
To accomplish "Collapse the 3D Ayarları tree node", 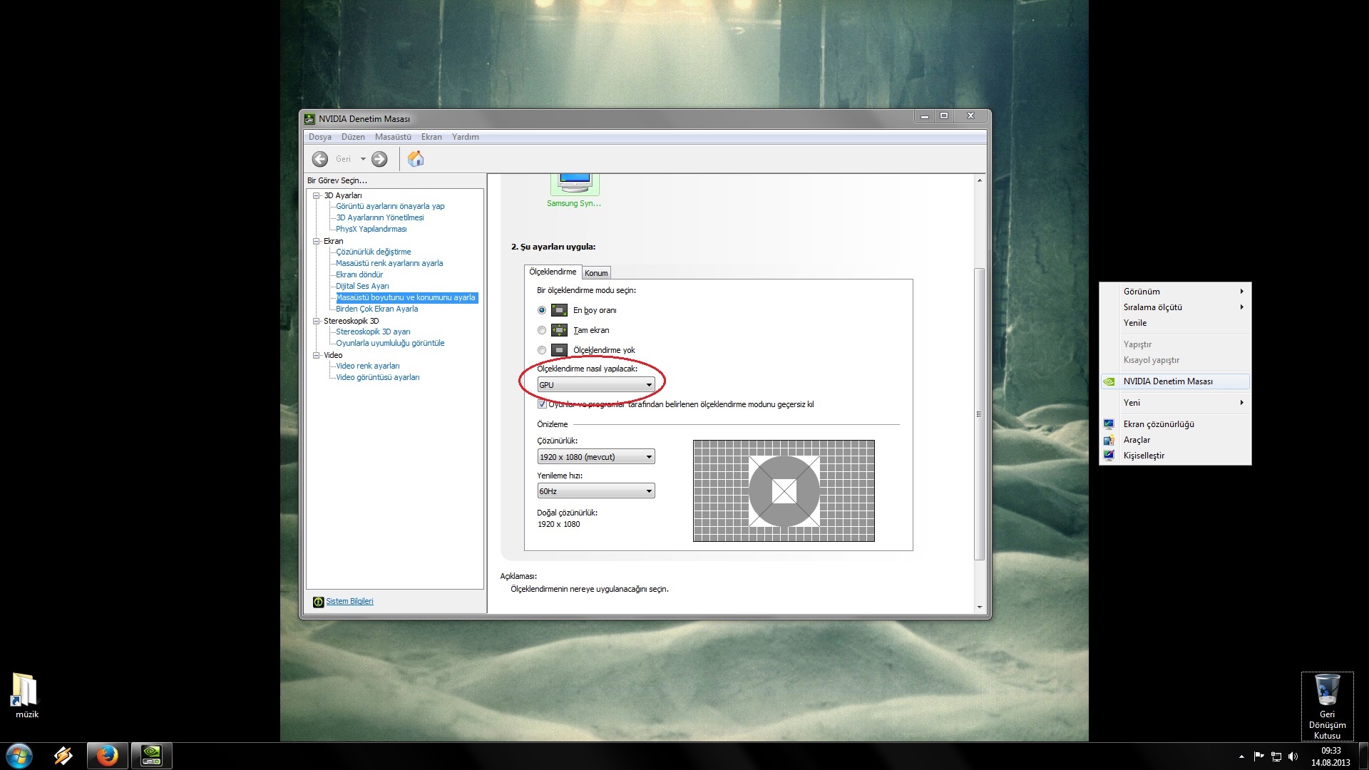I will [317, 195].
